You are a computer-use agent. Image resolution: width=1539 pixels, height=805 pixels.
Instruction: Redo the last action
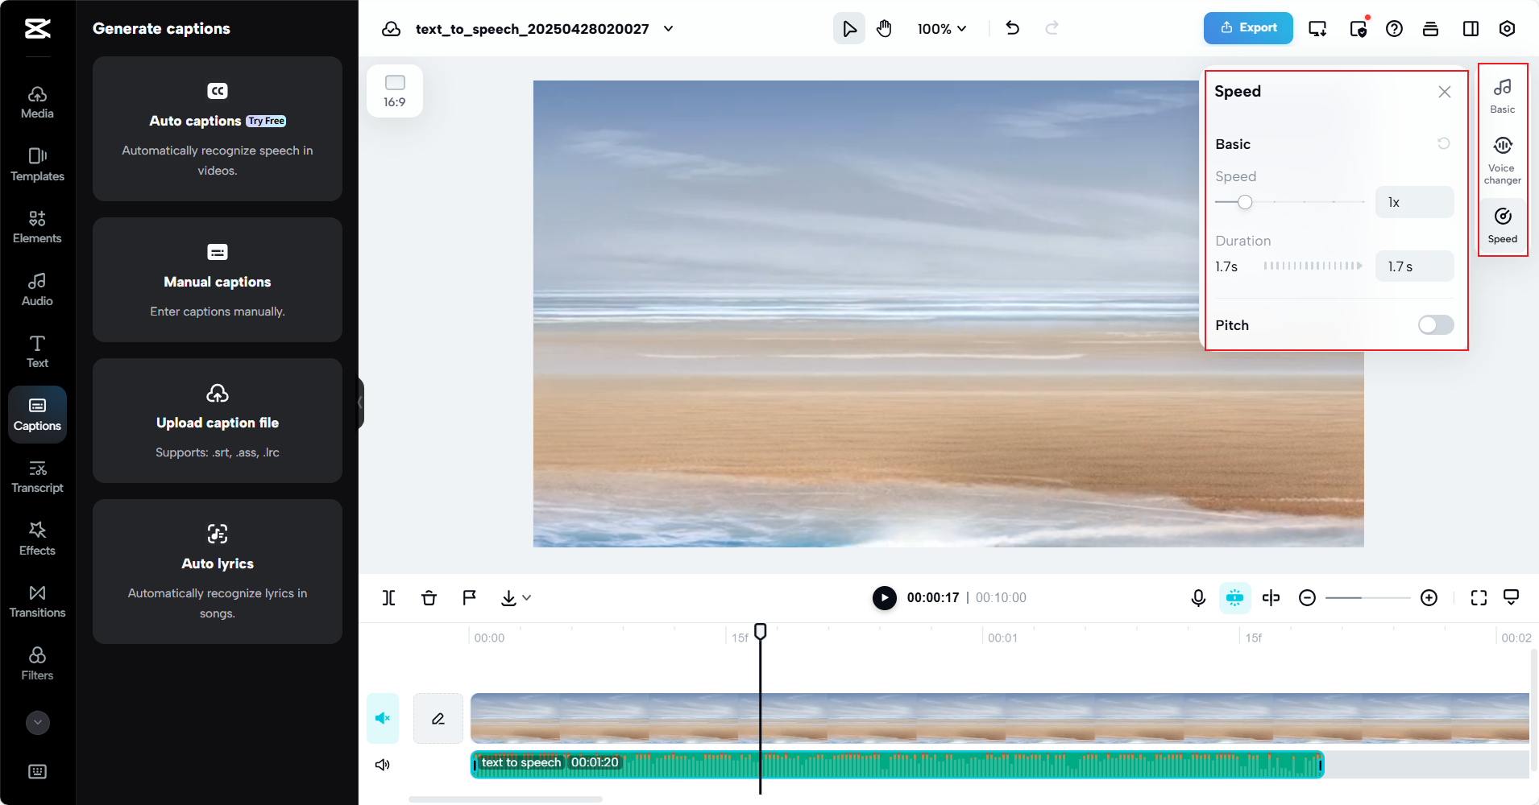[1052, 28]
